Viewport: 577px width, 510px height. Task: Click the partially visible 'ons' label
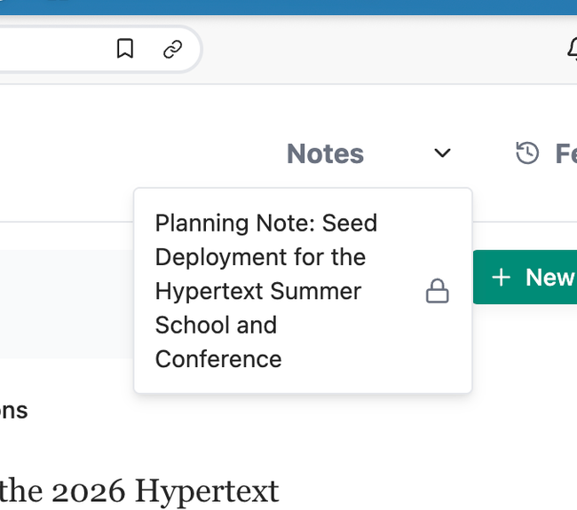tap(13, 411)
